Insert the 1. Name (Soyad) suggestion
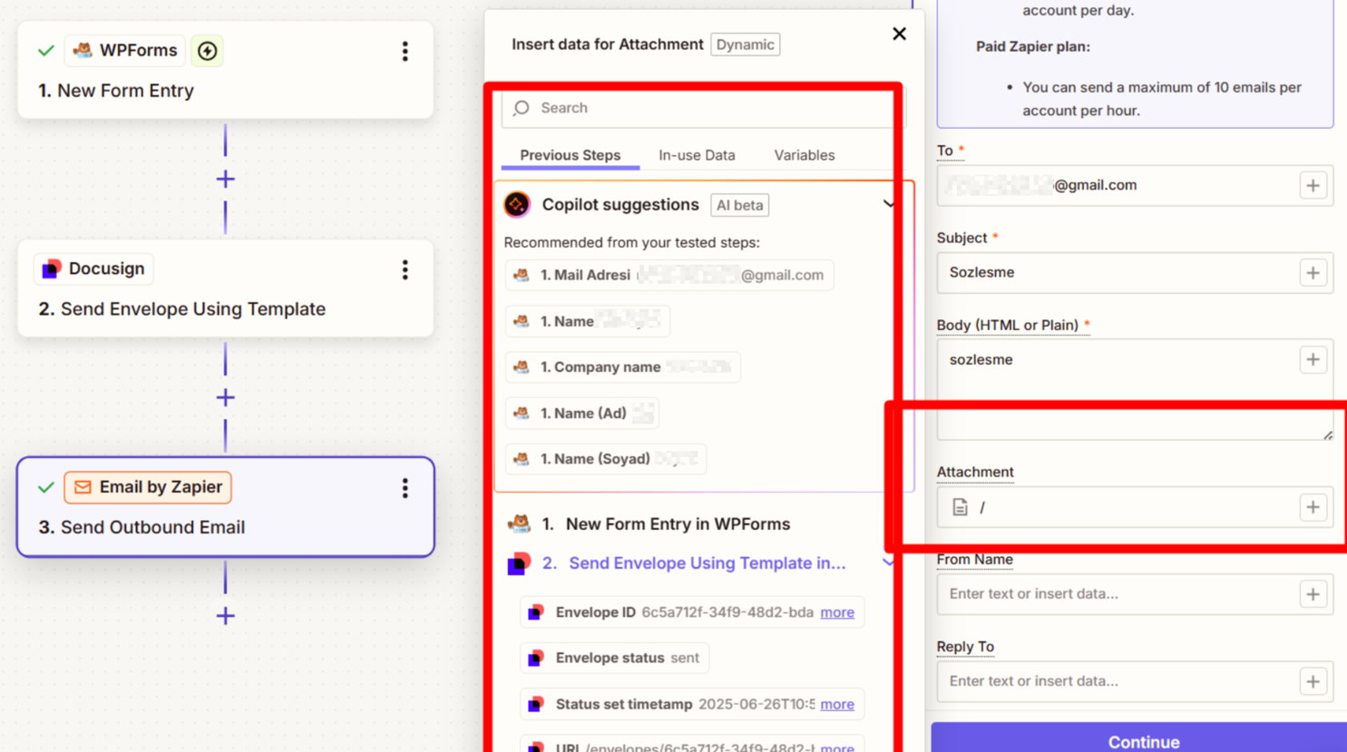 pos(606,459)
